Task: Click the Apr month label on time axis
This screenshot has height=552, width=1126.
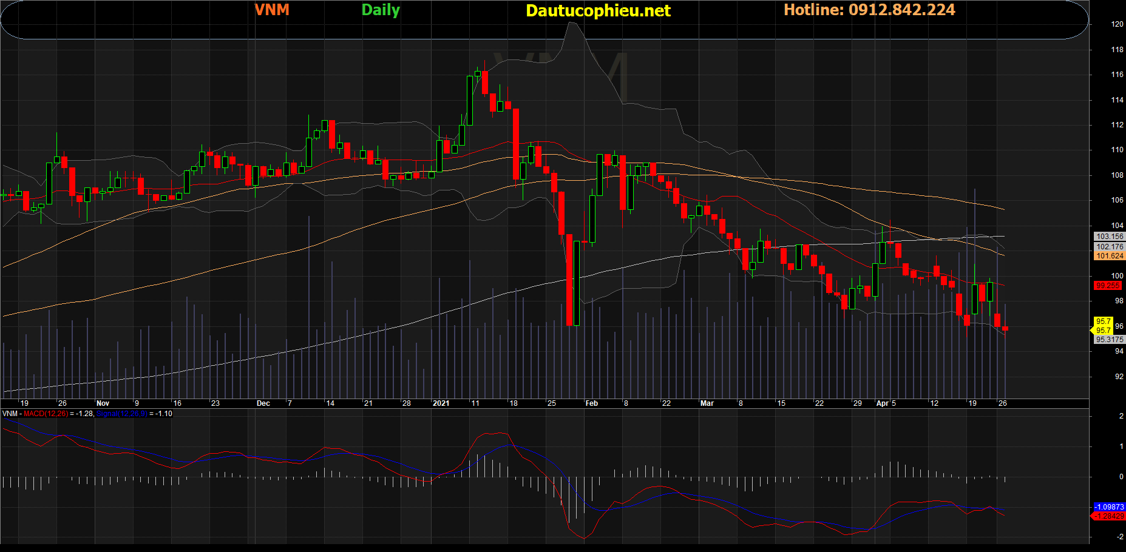Action: tap(883, 403)
